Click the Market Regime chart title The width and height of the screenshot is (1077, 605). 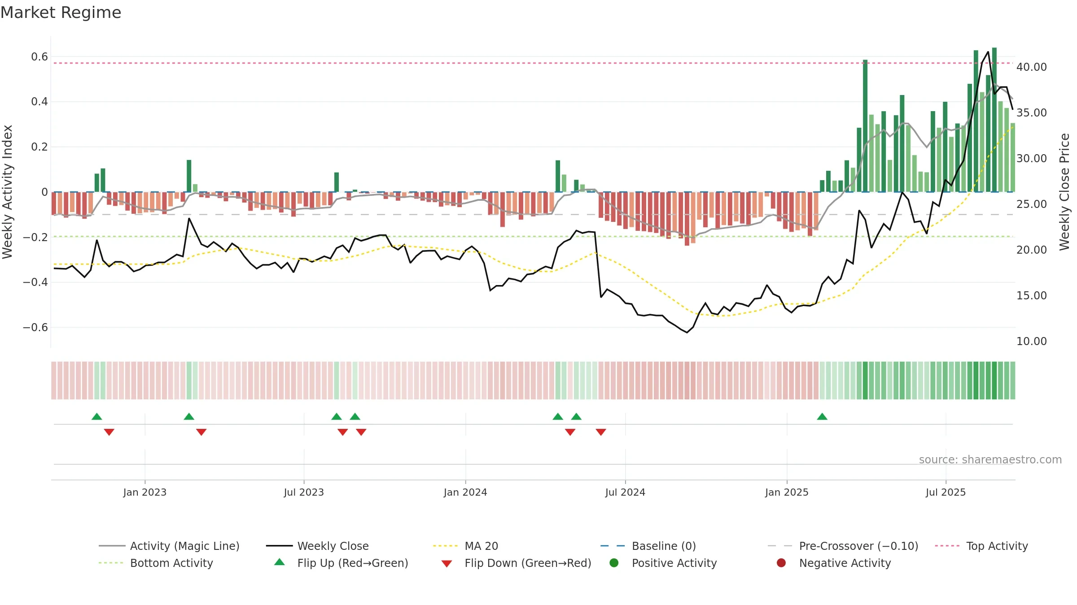[x=61, y=13]
